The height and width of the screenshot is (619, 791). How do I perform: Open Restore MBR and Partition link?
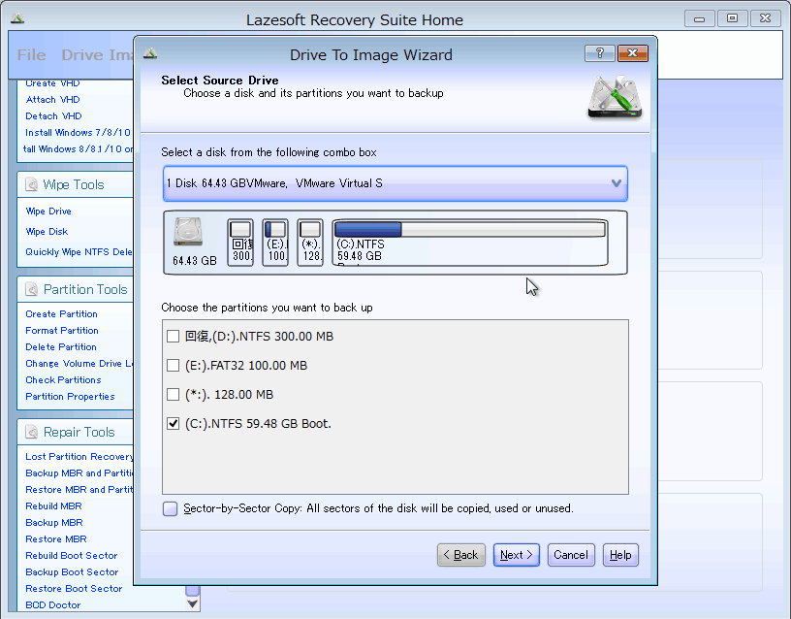click(79, 490)
